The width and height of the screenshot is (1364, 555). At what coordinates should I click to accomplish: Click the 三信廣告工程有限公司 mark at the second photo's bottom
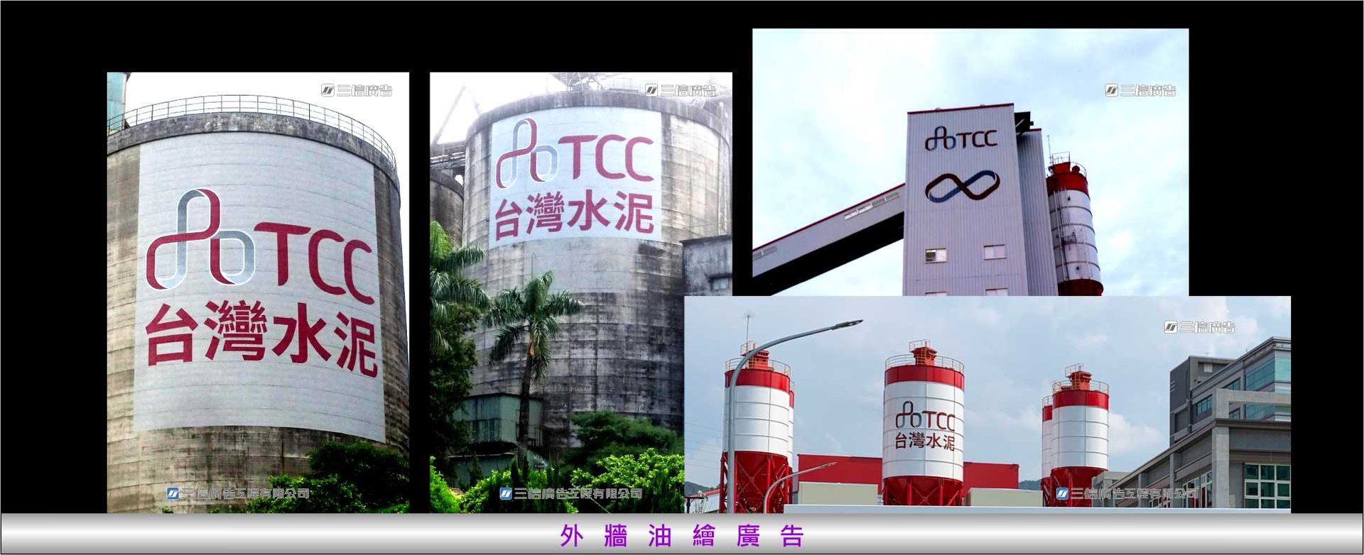[570, 493]
